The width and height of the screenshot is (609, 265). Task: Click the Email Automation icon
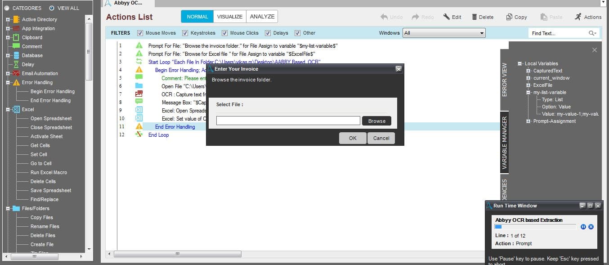click(16, 73)
